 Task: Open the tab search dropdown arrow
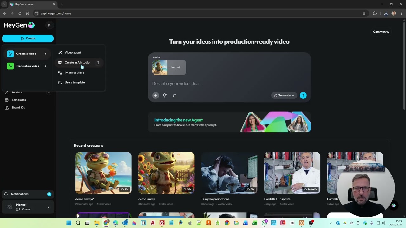click(4, 4)
